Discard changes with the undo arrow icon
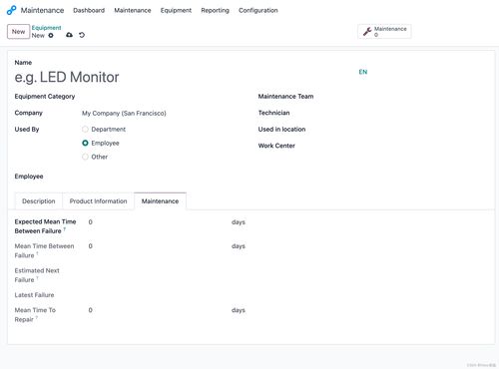Screen dimensions: 499x369 pos(82,35)
